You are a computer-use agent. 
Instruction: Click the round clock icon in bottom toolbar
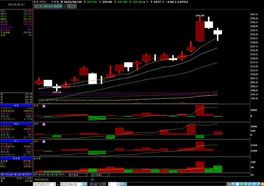pos(237,184)
